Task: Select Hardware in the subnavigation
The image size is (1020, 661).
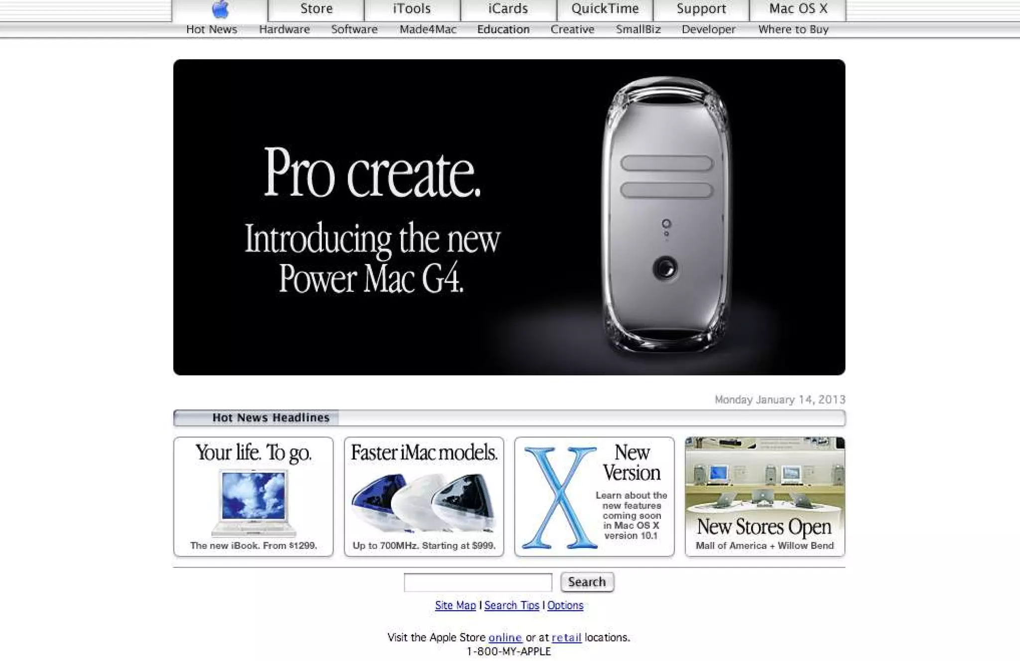Action: pos(284,29)
